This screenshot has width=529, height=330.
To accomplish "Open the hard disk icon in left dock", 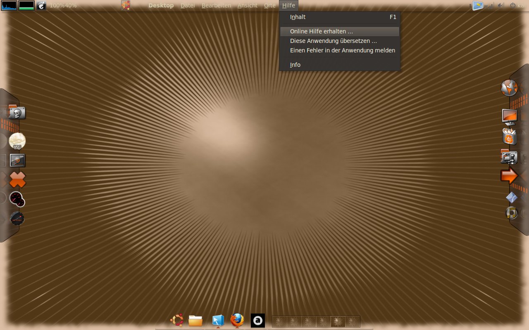I will tap(17, 160).
